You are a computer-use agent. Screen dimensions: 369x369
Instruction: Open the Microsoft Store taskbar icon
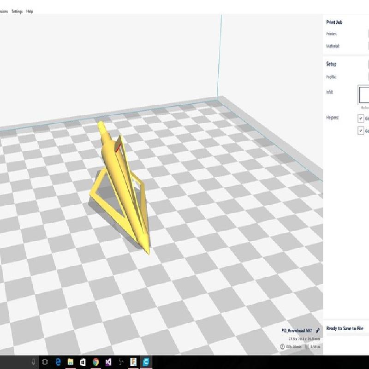pos(83,362)
